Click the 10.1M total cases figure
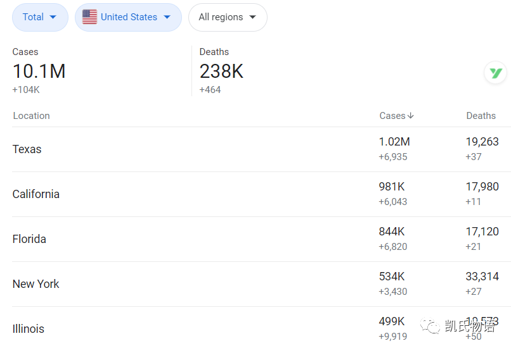This screenshot has height=348, width=511. click(39, 71)
